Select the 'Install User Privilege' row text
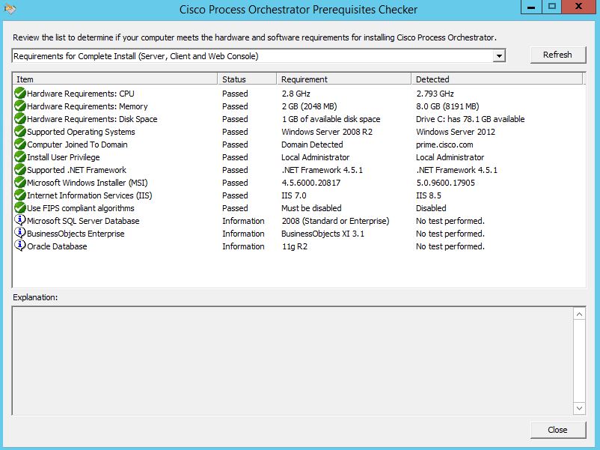The width and height of the screenshot is (600, 450). 64,157
